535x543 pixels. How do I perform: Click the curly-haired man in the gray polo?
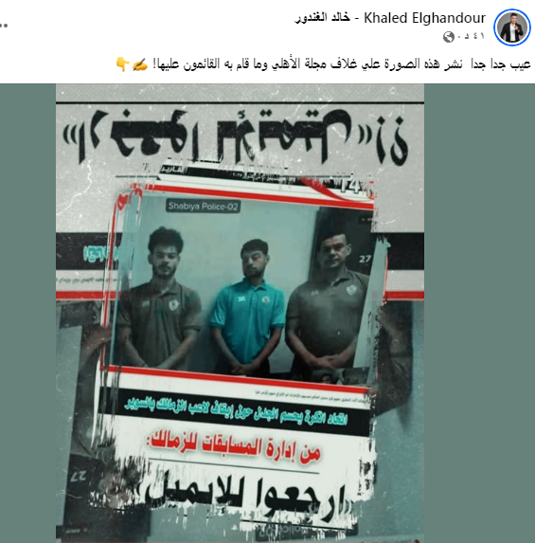pos(159,298)
